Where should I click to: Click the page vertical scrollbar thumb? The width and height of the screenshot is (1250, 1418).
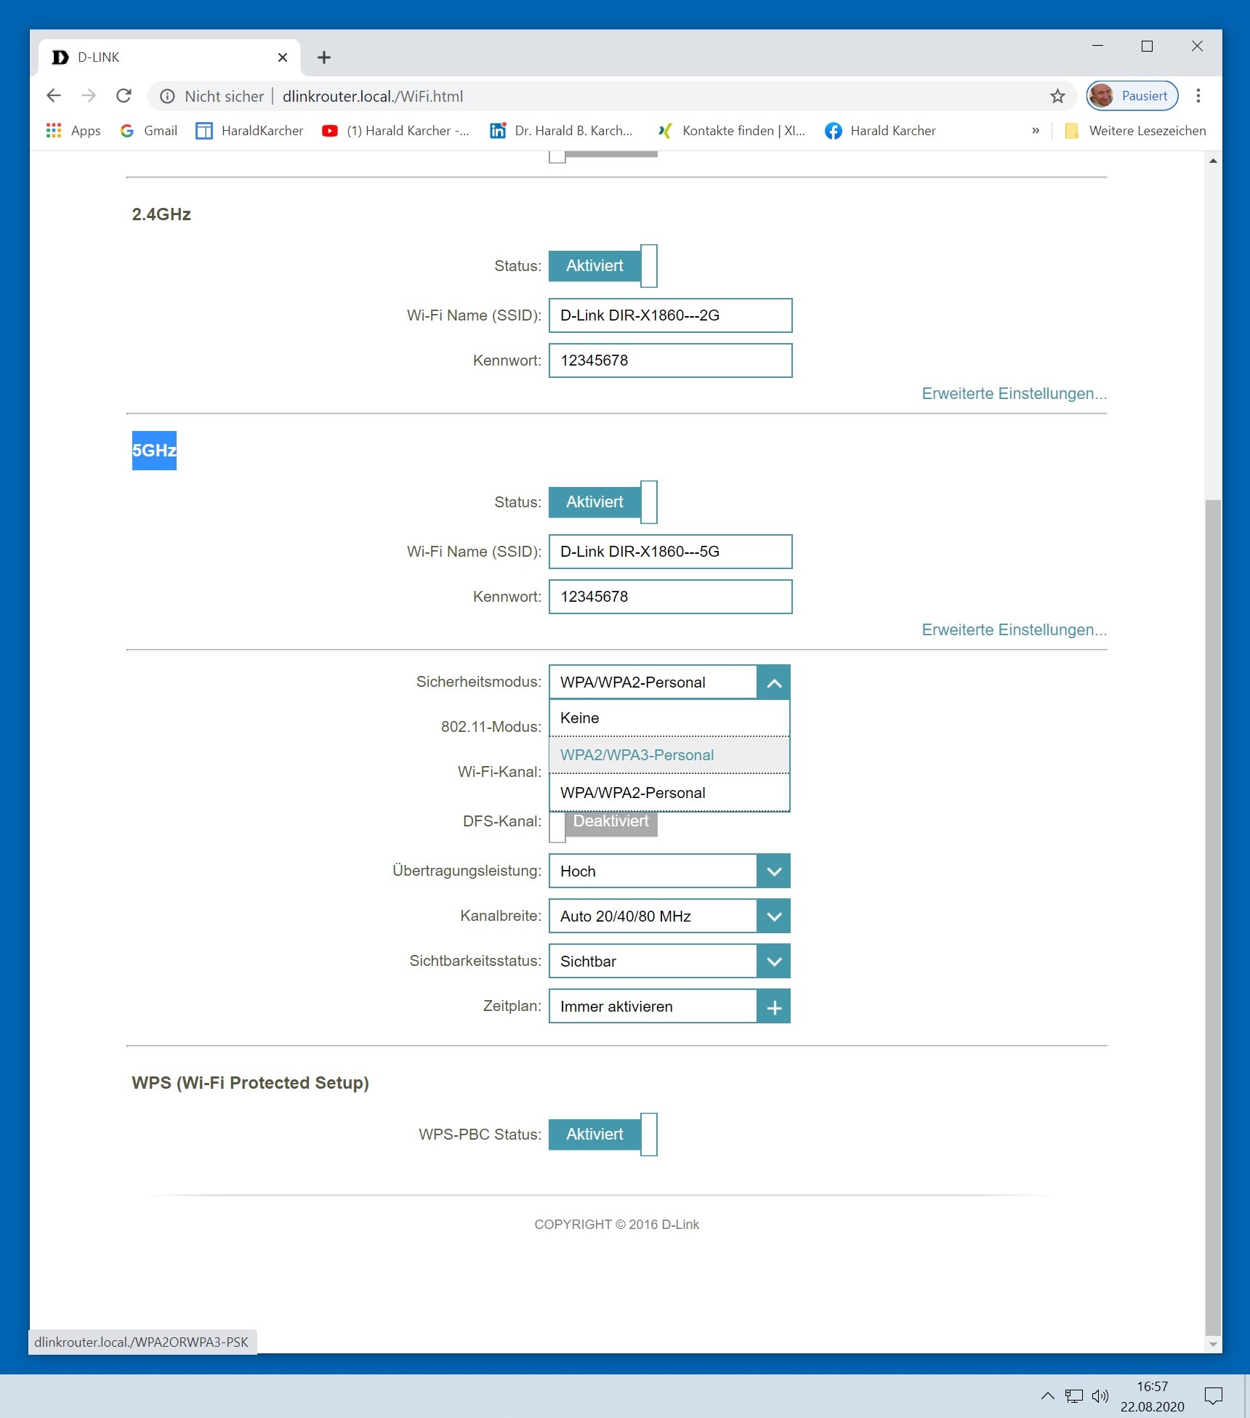[1213, 916]
